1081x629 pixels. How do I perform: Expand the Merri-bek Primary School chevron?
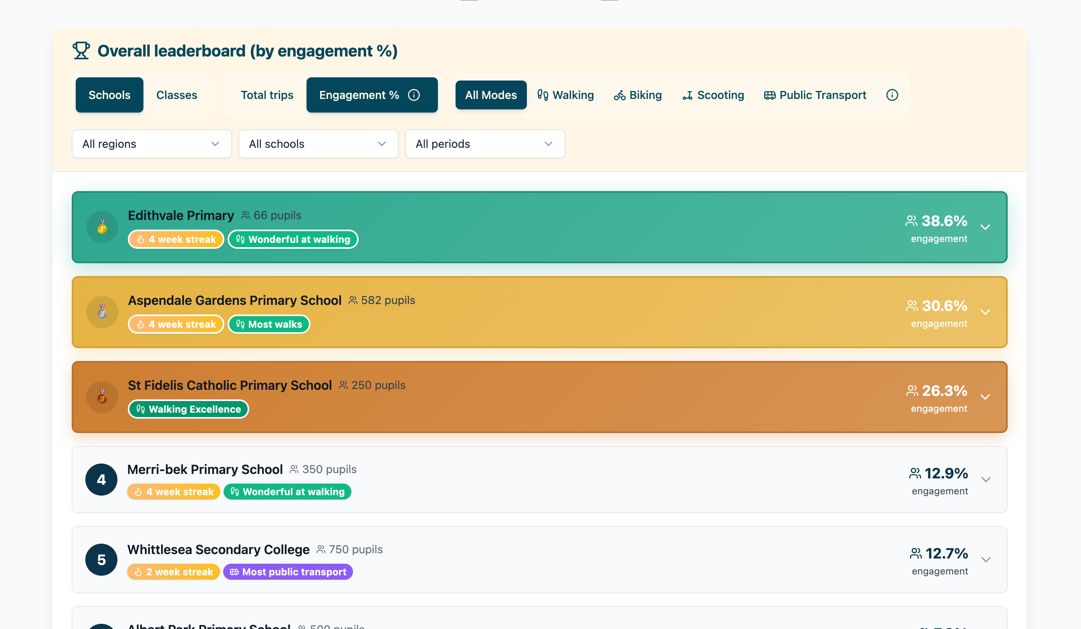(x=986, y=479)
